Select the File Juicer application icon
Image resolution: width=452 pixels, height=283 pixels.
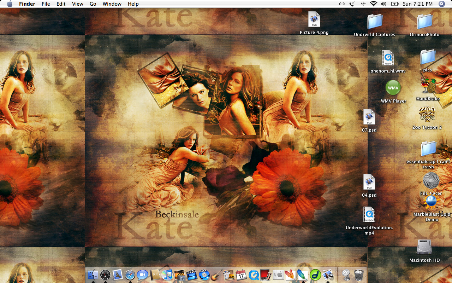(x=431, y=181)
